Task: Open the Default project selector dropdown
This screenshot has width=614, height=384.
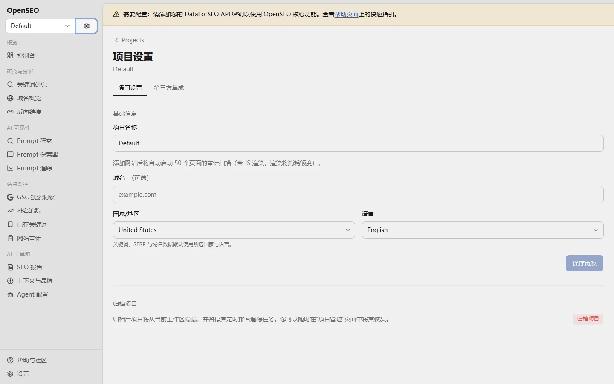Action: coord(41,26)
